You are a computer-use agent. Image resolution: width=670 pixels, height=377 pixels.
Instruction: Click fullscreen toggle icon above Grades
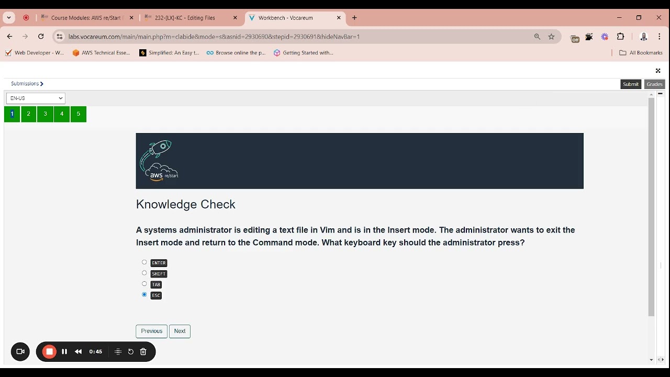(658, 71)
